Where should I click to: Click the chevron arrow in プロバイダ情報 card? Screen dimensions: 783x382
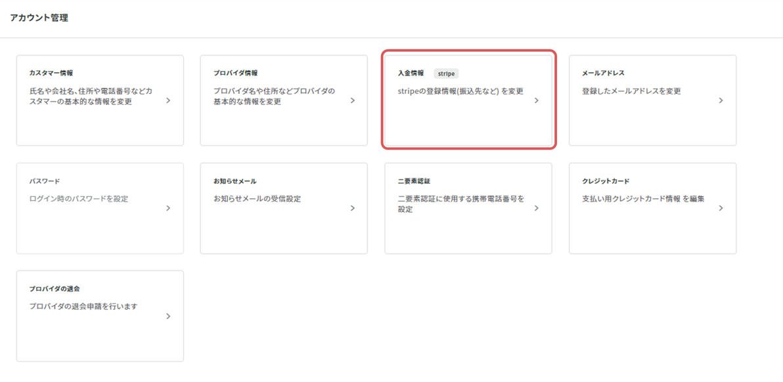[353, 100]
